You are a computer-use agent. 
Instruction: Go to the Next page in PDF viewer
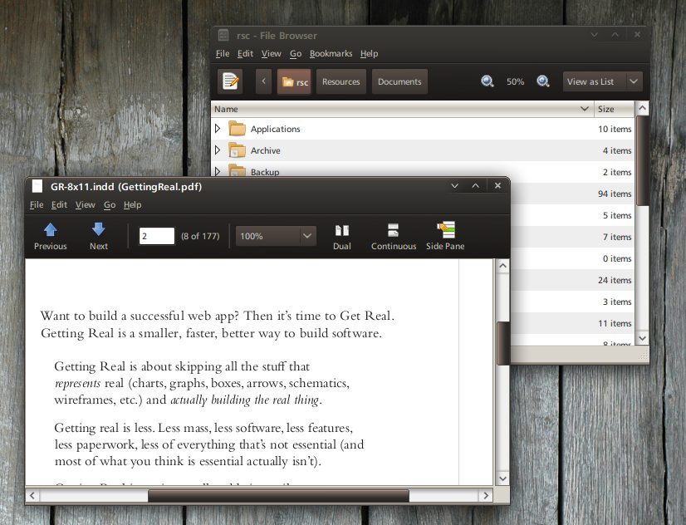[99, 236]
